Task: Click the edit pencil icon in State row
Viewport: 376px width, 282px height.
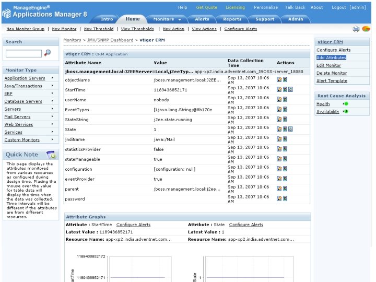Action: tap(279, 129)
